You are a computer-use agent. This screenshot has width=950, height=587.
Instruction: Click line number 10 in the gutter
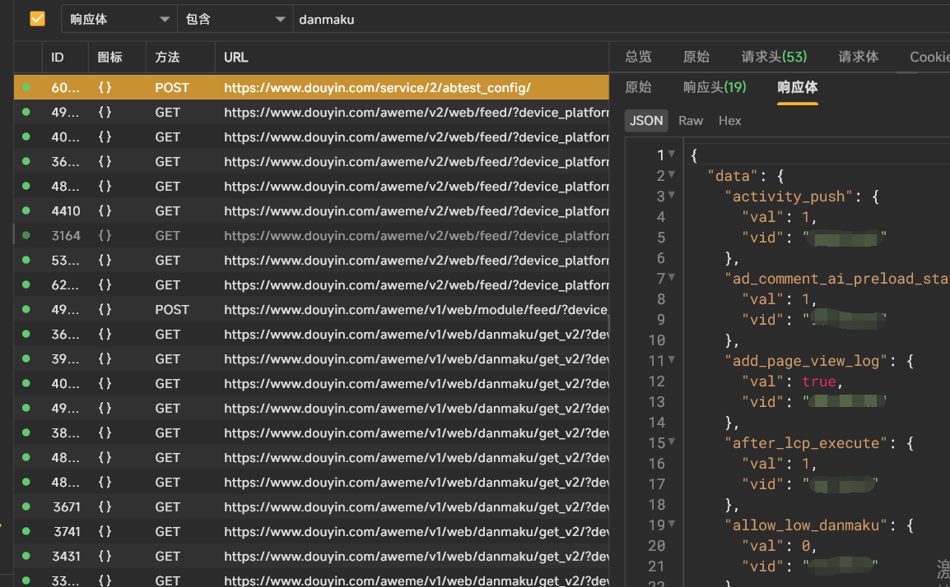[x=657, y=340]
